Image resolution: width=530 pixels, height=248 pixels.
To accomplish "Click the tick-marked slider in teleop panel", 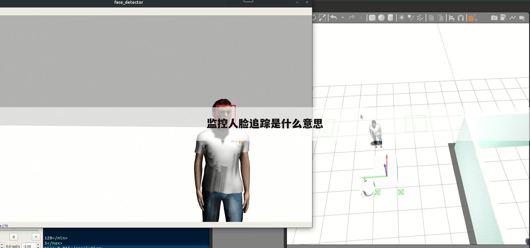I will click(x=19, y=230).
